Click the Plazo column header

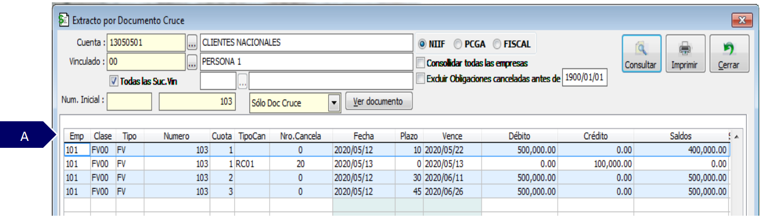(x=409, y=136)
